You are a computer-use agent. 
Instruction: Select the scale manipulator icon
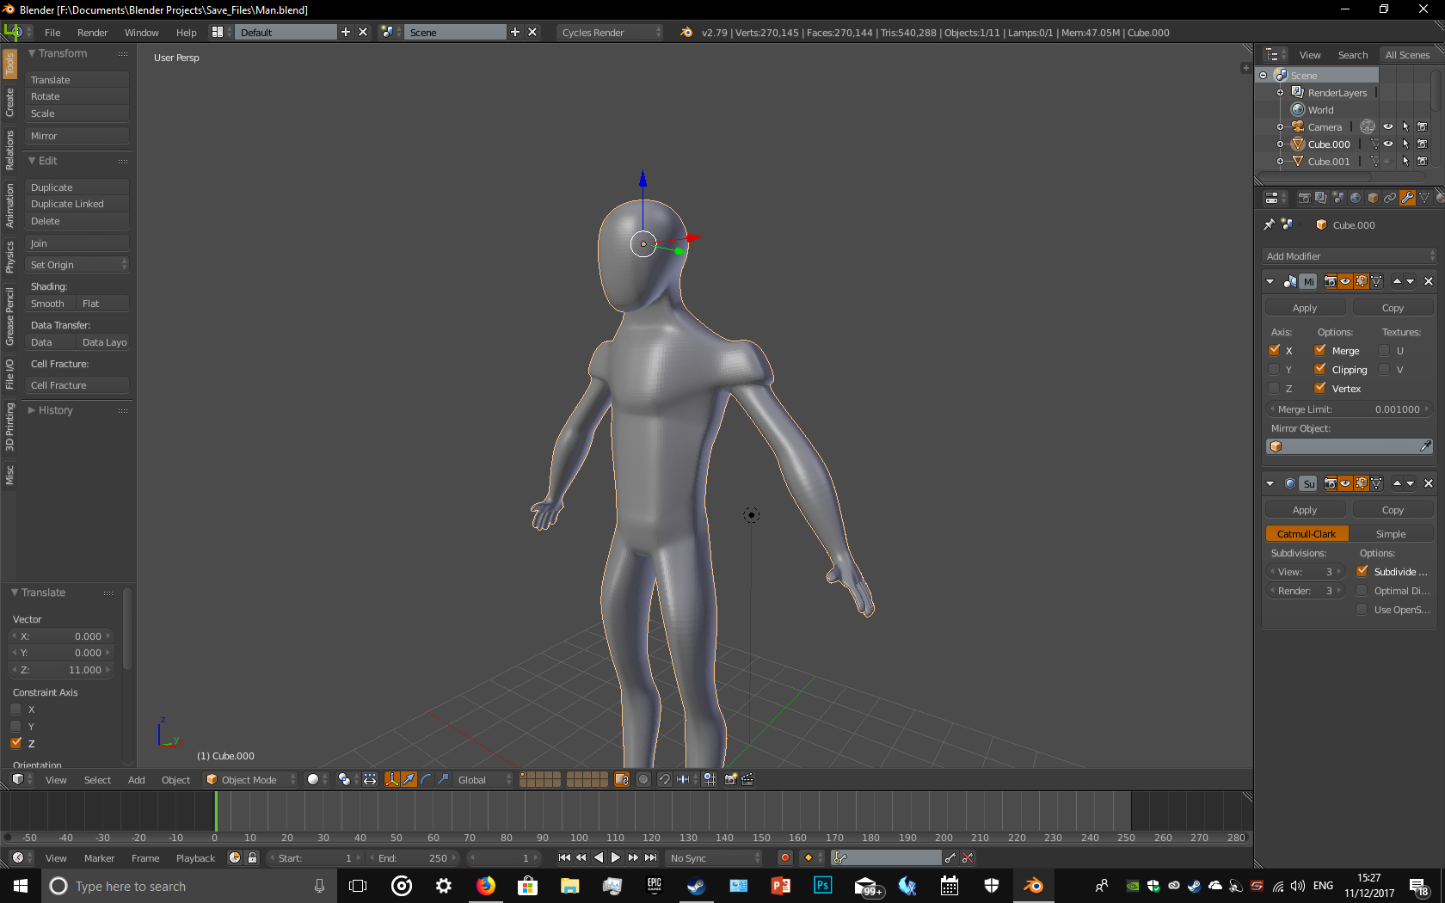[x=443, y=779]
